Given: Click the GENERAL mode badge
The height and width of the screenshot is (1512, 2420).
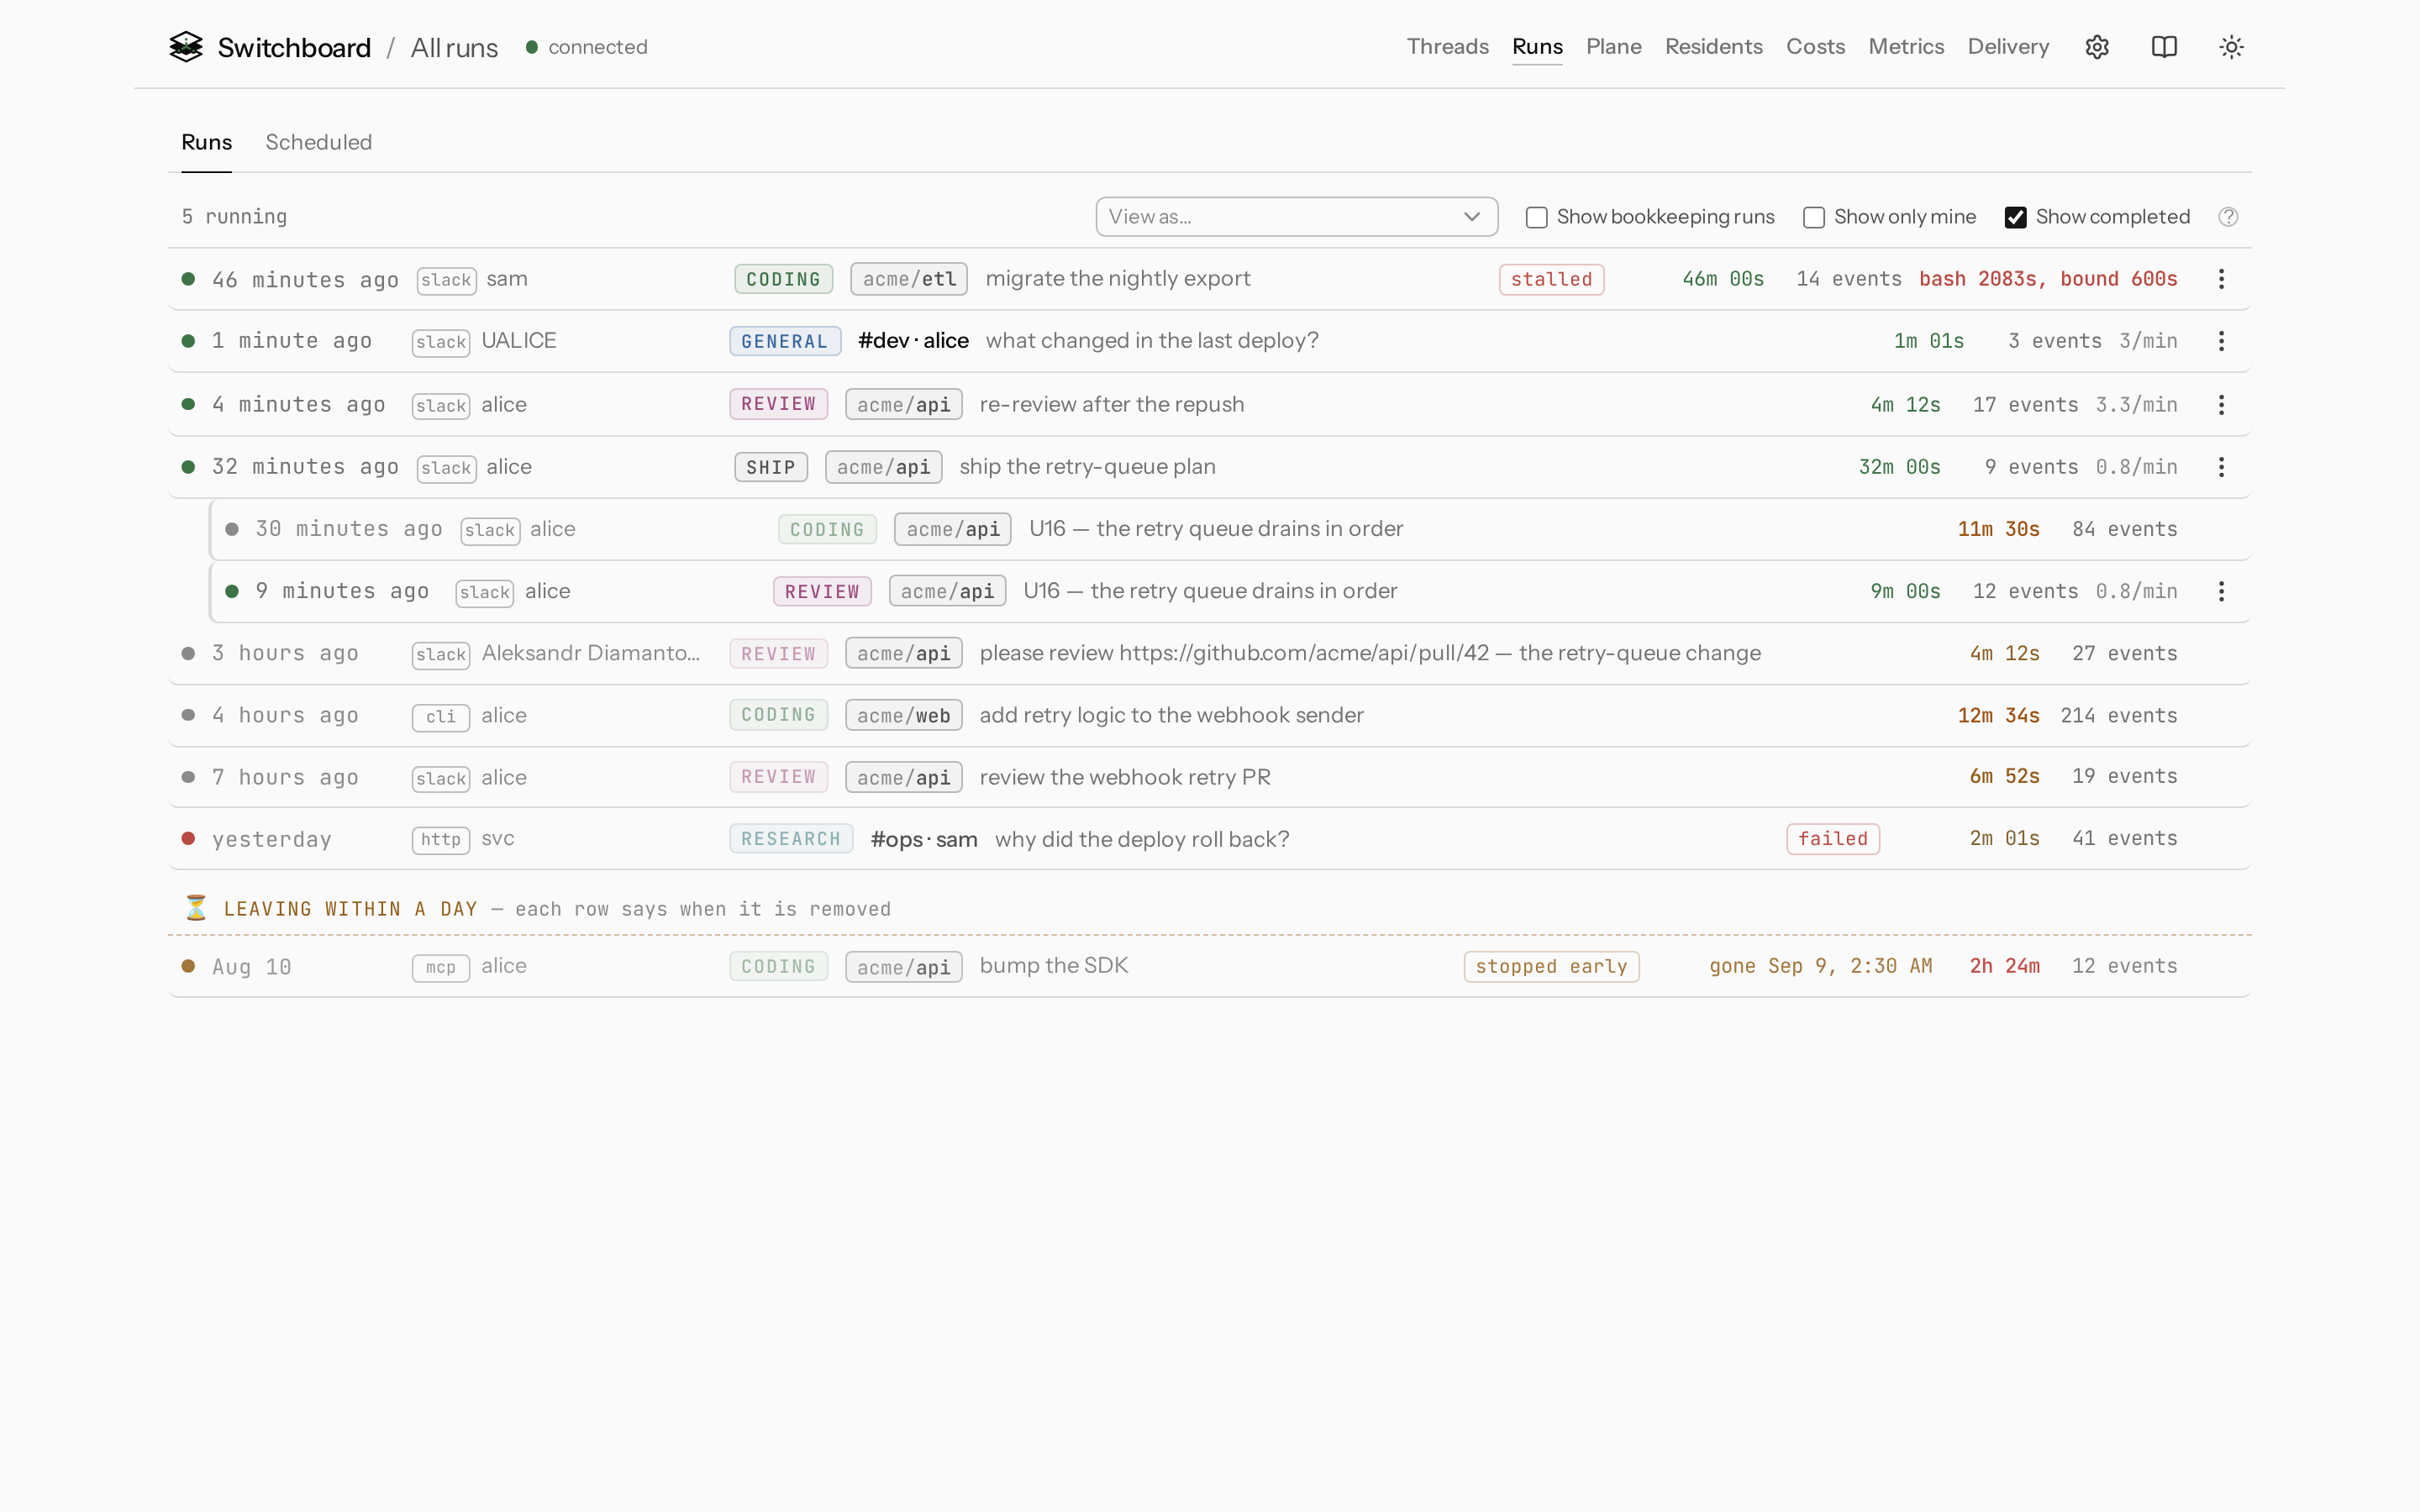Looking at the screenshot, I should point(784,341).
